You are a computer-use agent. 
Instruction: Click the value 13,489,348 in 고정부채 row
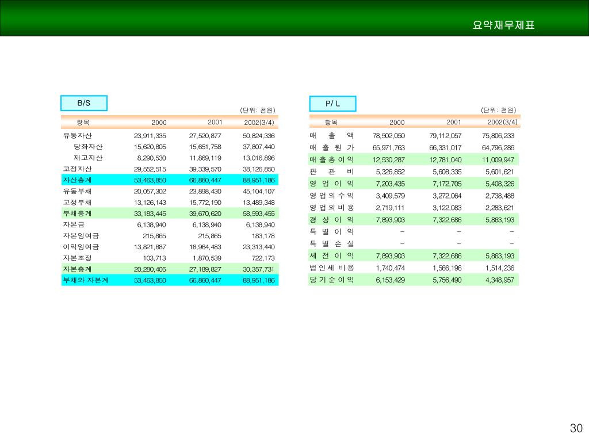(x=258, y=202)
